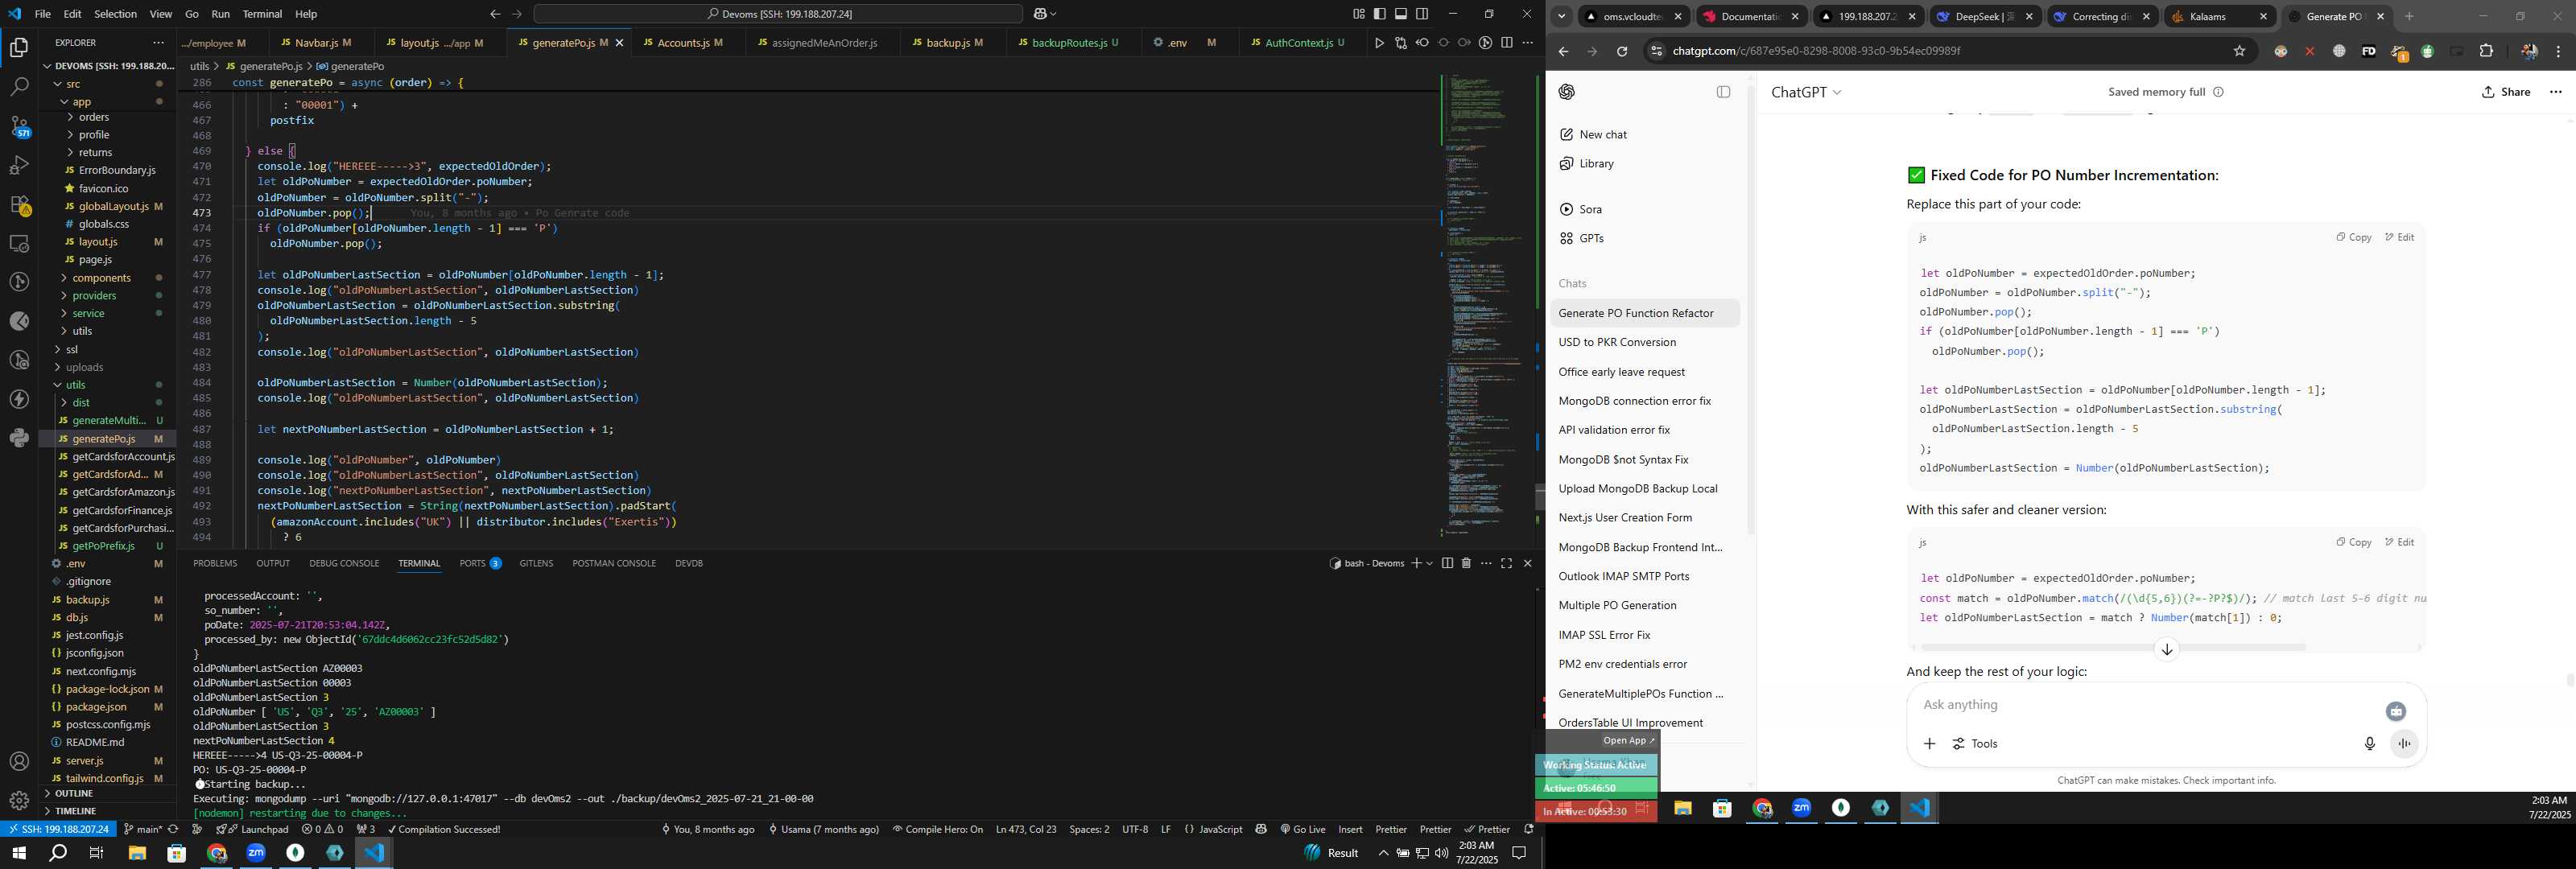
Task: Open the Selection menu in VS Code
Action: point(116,14)
